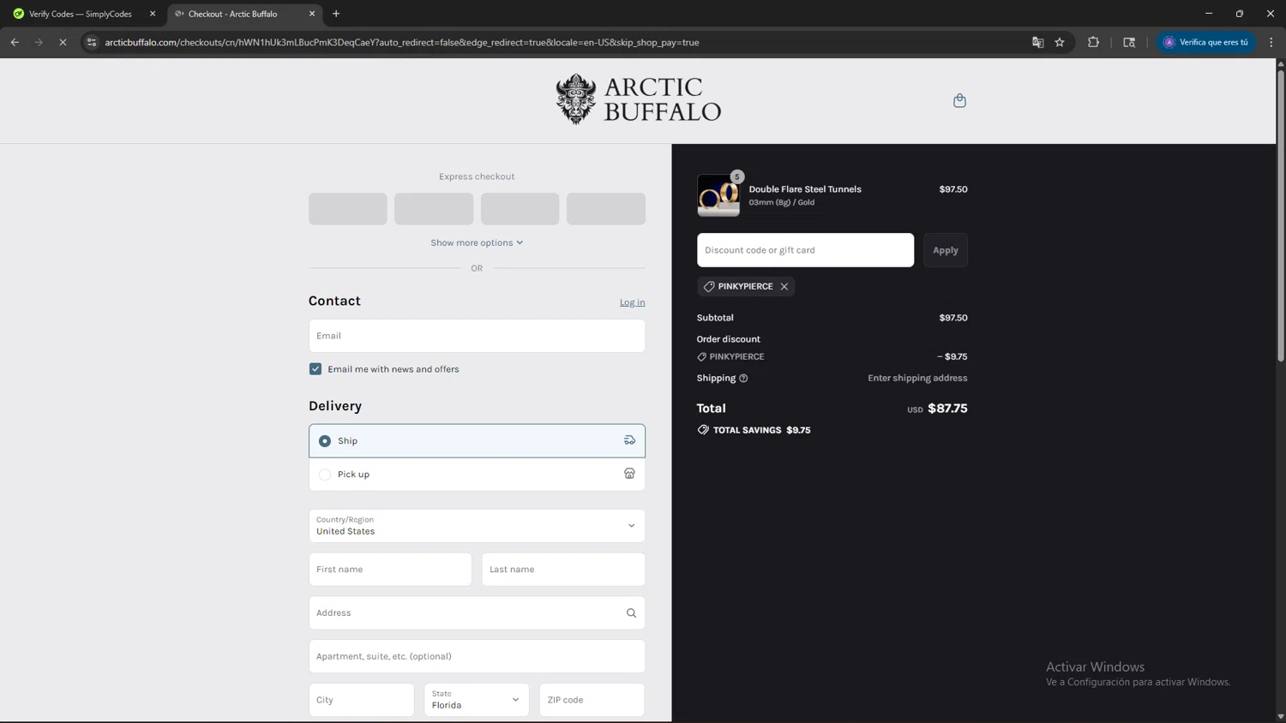Toggle Email me with news and offers

315,369
